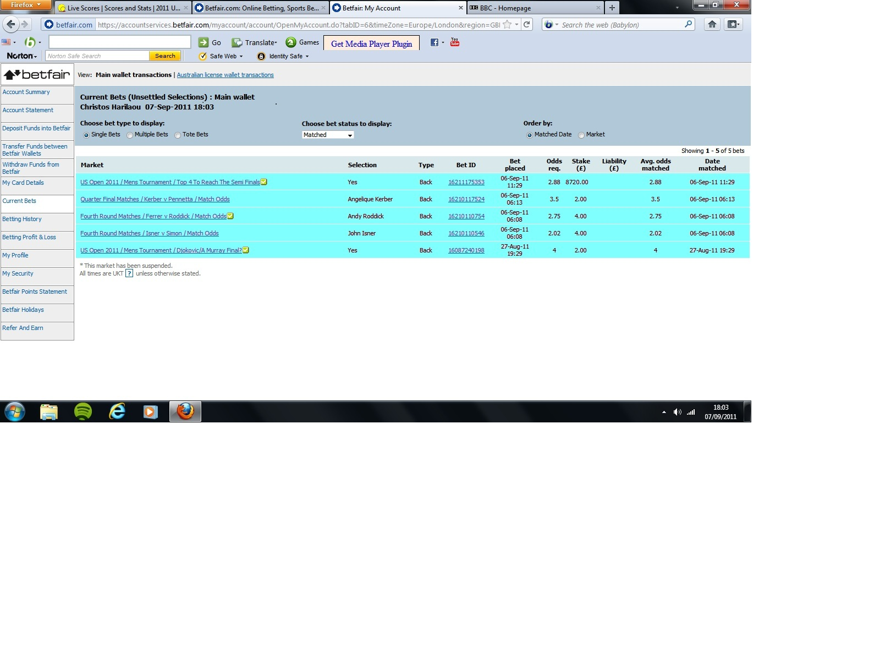
Task: Reload the page with the refresh icon
Action: coord(527,24)
